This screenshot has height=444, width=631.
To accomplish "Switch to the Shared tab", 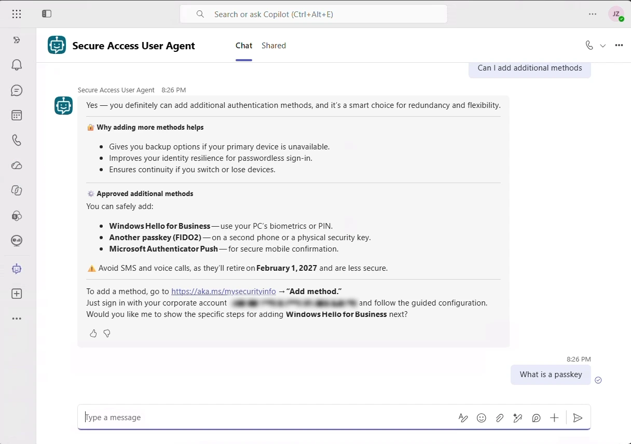I will point(273,46).
